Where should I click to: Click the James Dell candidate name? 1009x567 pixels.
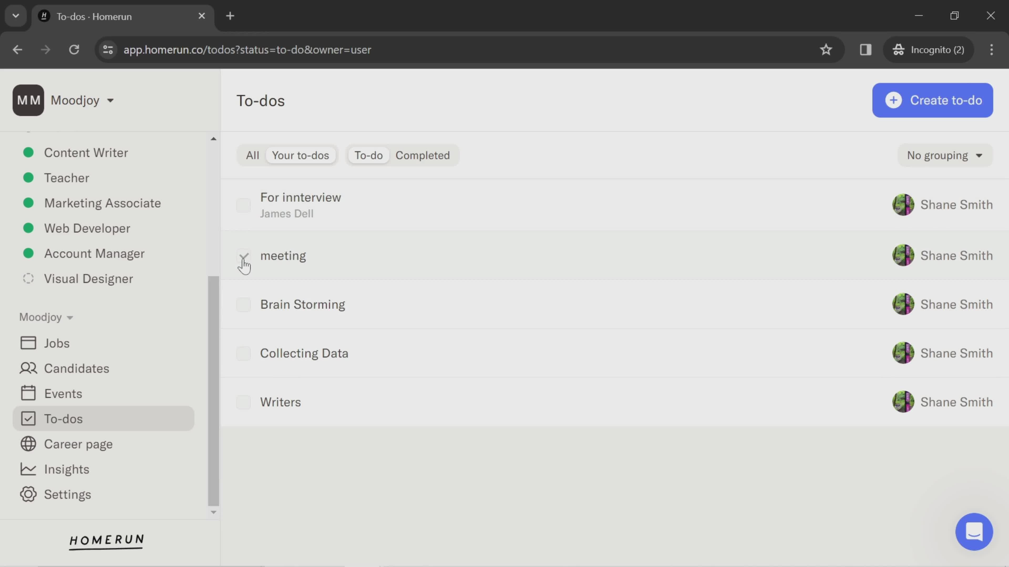coord(287,214)
